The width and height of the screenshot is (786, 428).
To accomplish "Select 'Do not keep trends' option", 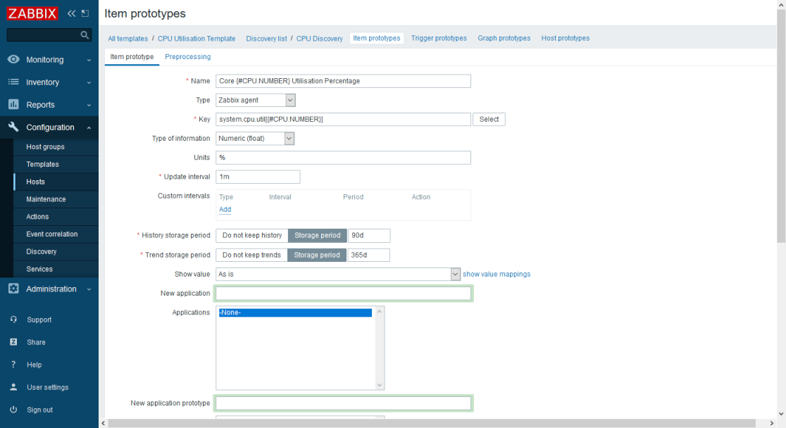I will (x=251, y=255).
